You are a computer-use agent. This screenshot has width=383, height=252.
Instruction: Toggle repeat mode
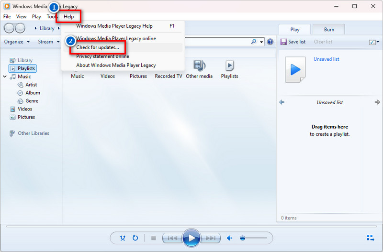135,238
